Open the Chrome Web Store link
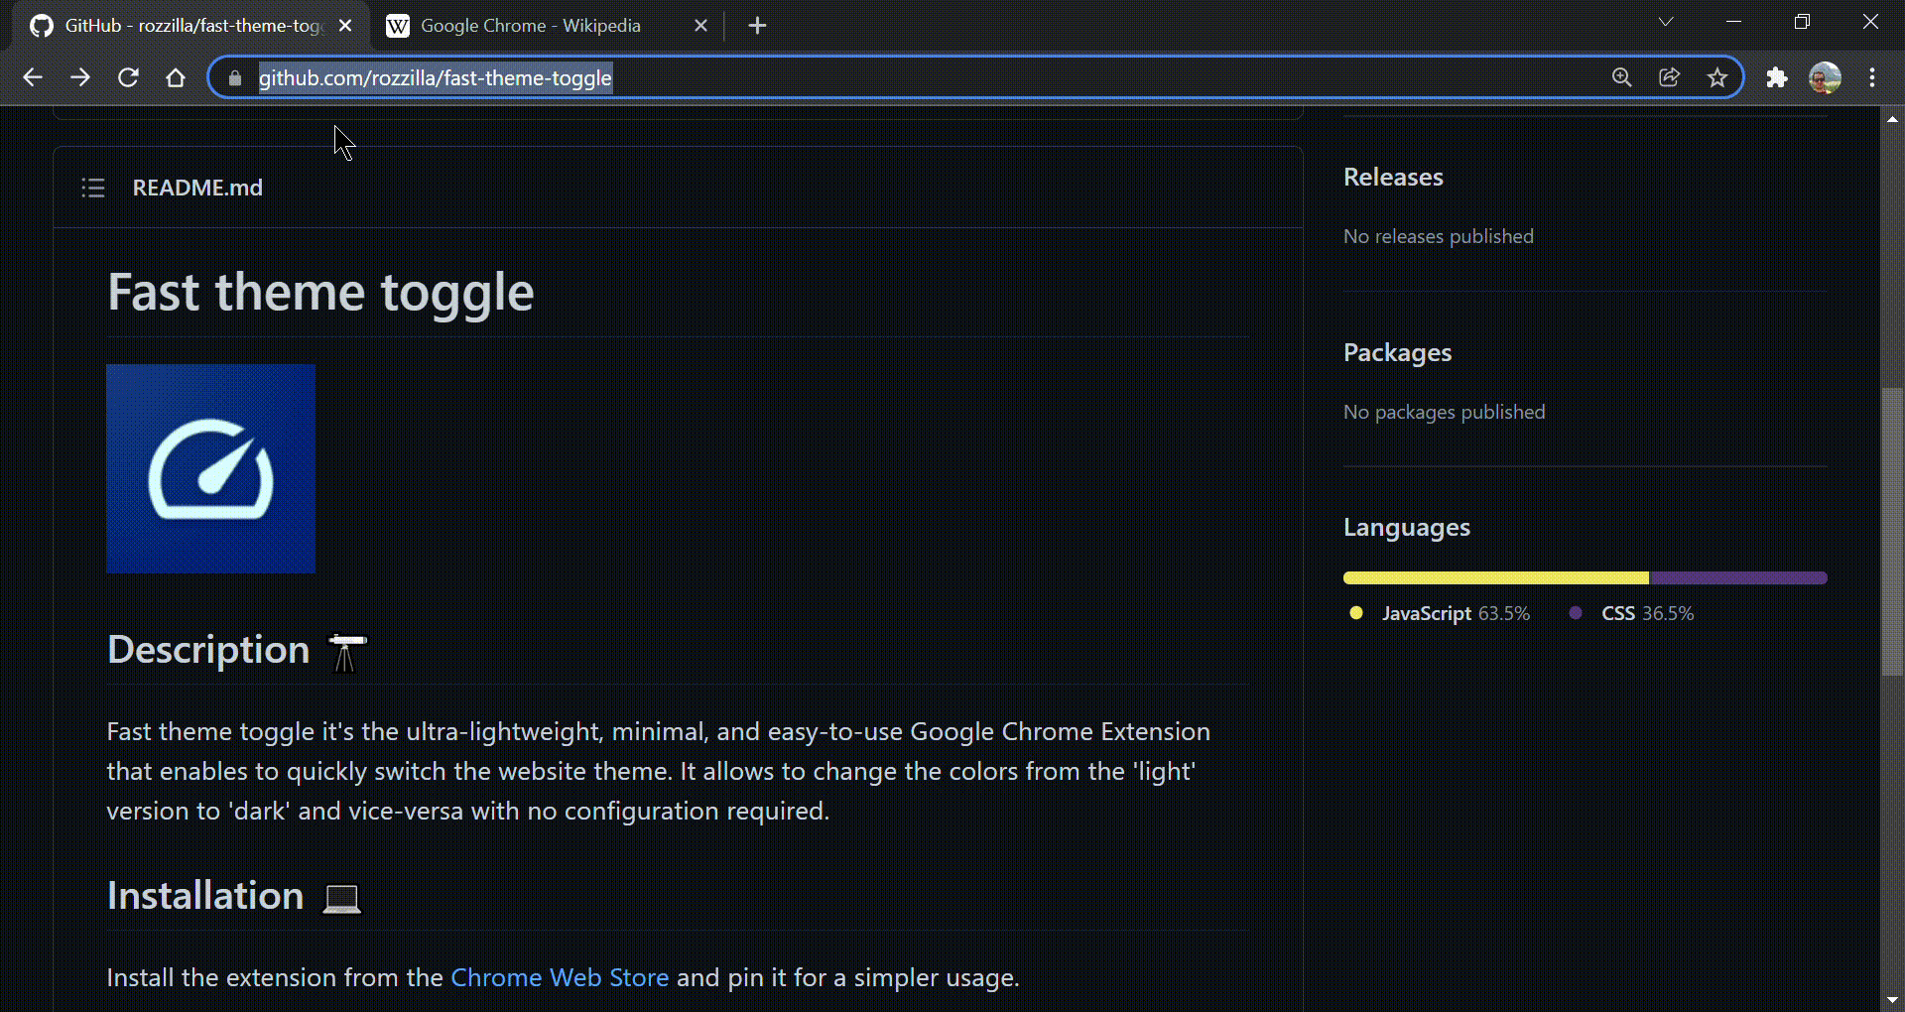Image resolution: width=1905 pixels, height=1012 pixels. point(560,977)
